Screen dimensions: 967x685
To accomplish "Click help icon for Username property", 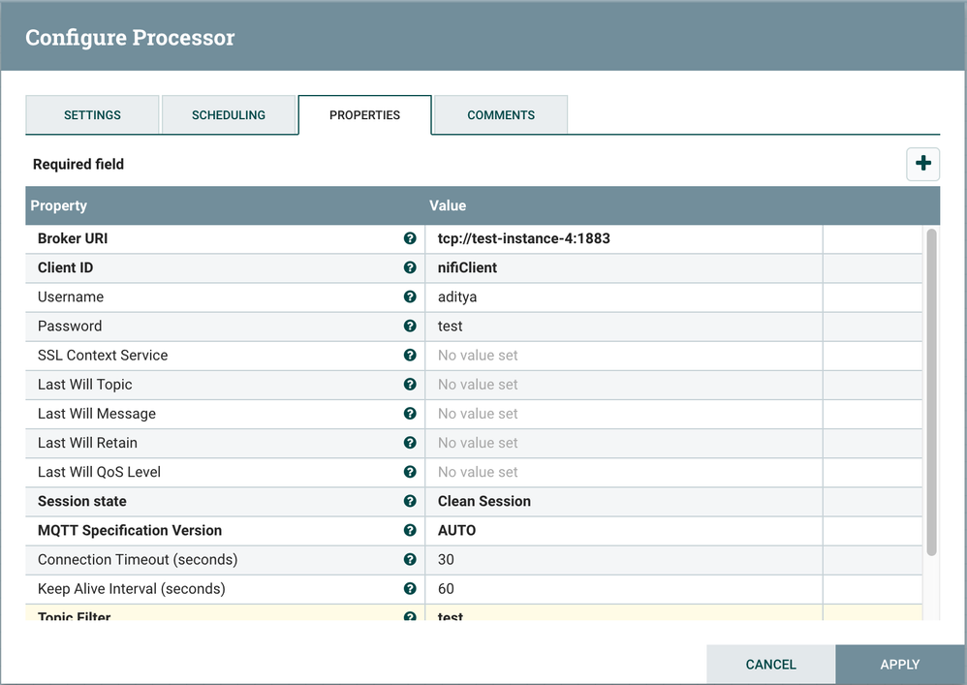I will pos(410,296).
